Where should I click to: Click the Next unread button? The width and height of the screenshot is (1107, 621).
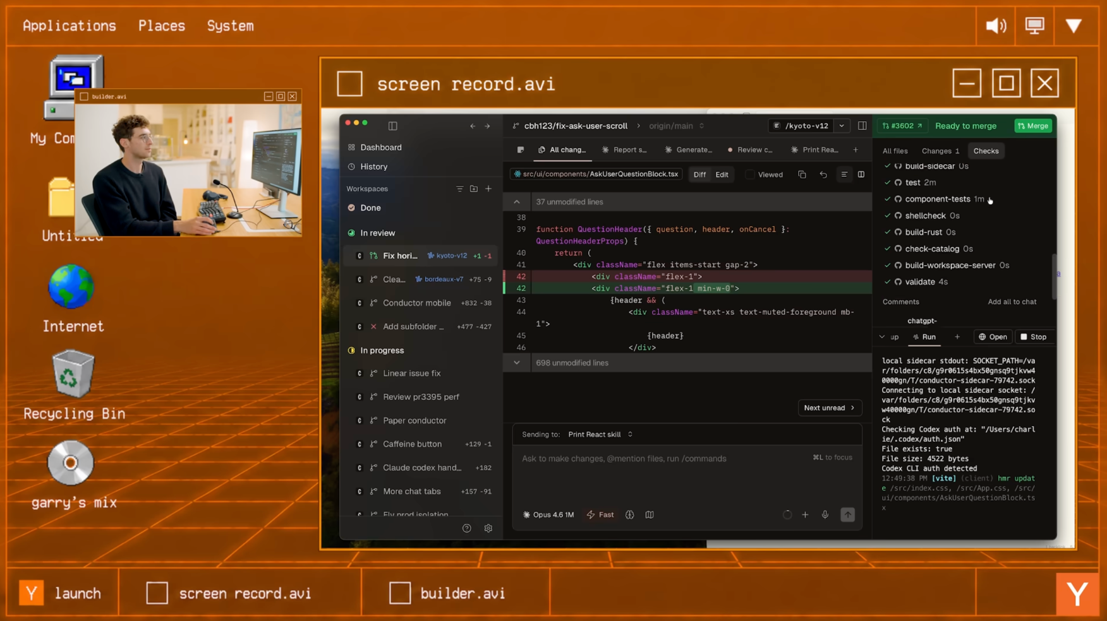point(829,408)
